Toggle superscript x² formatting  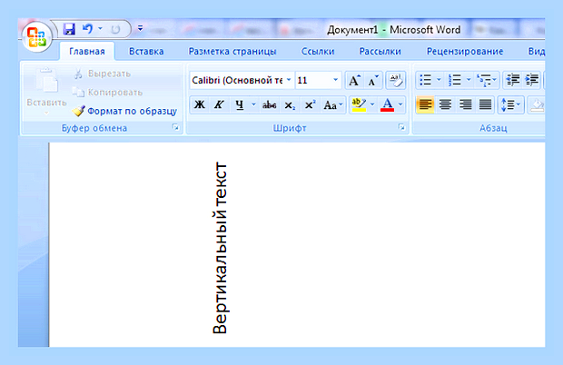pos(310,105)
